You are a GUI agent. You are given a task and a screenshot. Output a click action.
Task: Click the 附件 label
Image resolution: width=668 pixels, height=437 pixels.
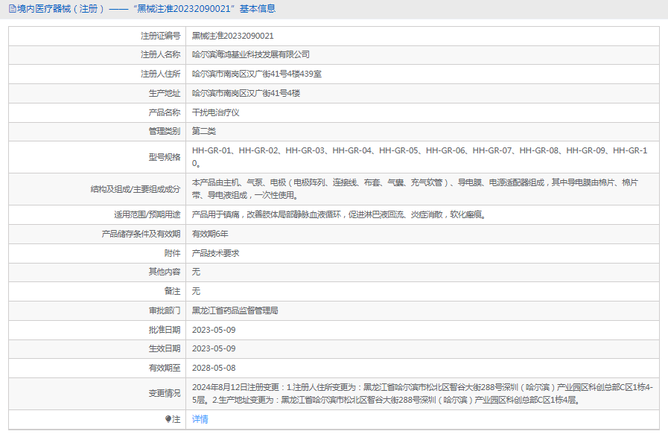(x=172, y=253)
